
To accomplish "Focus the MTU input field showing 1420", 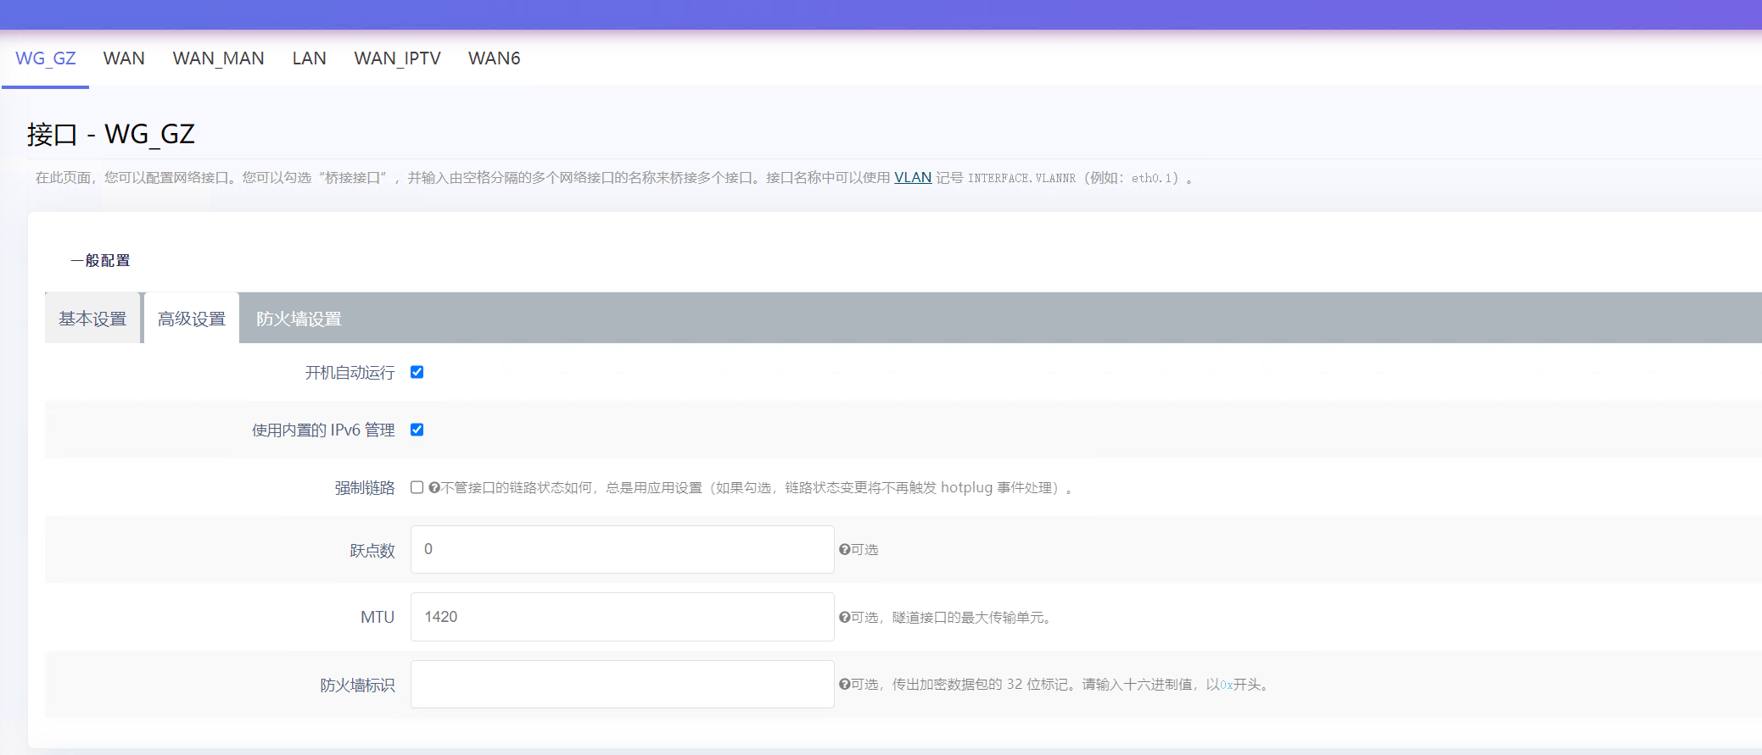I will click(622, 617).
